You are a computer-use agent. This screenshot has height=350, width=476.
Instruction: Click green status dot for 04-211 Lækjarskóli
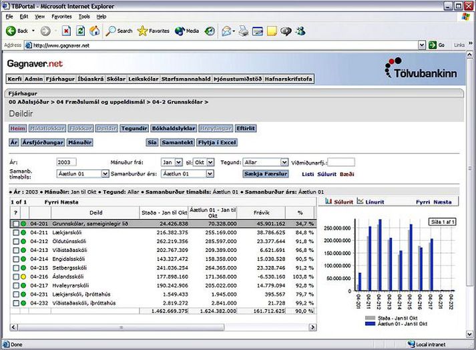coord(23,233)
